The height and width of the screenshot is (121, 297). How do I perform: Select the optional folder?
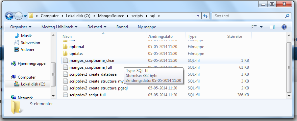click(77, 47)
